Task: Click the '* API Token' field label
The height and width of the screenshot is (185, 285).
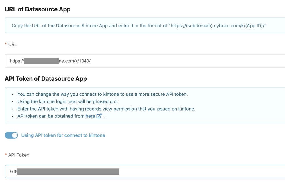Action: [x=17, y=155]
